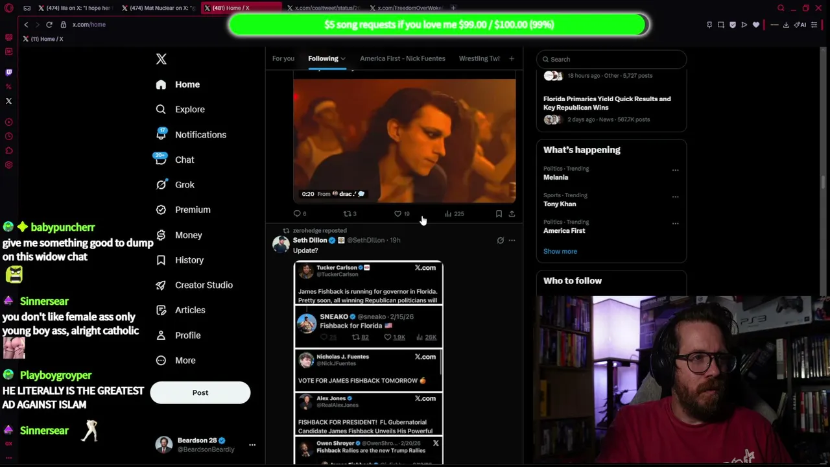Open the America First trending topic
Viewport: 830px width, 467px height.
point(564,231)
